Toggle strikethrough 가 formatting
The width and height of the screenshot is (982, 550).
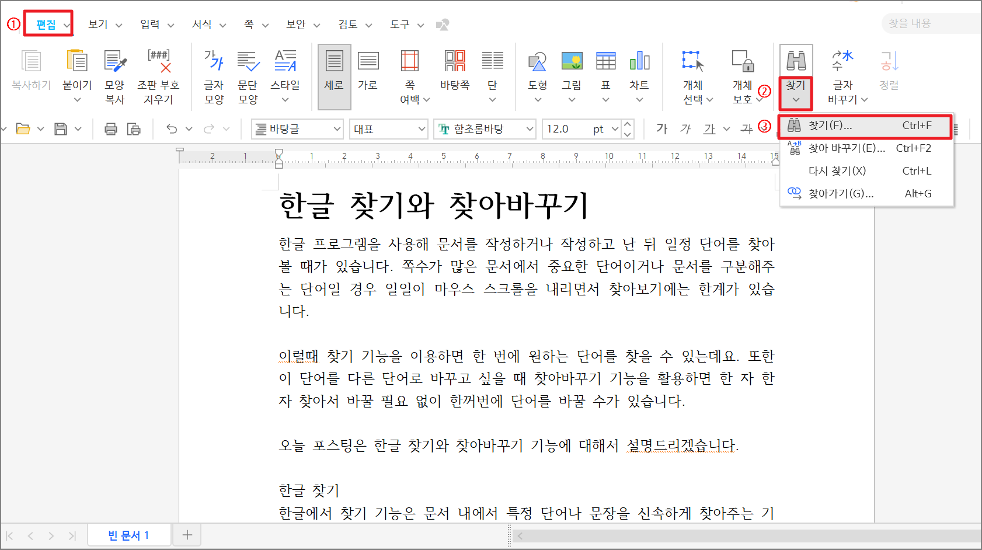746,128
